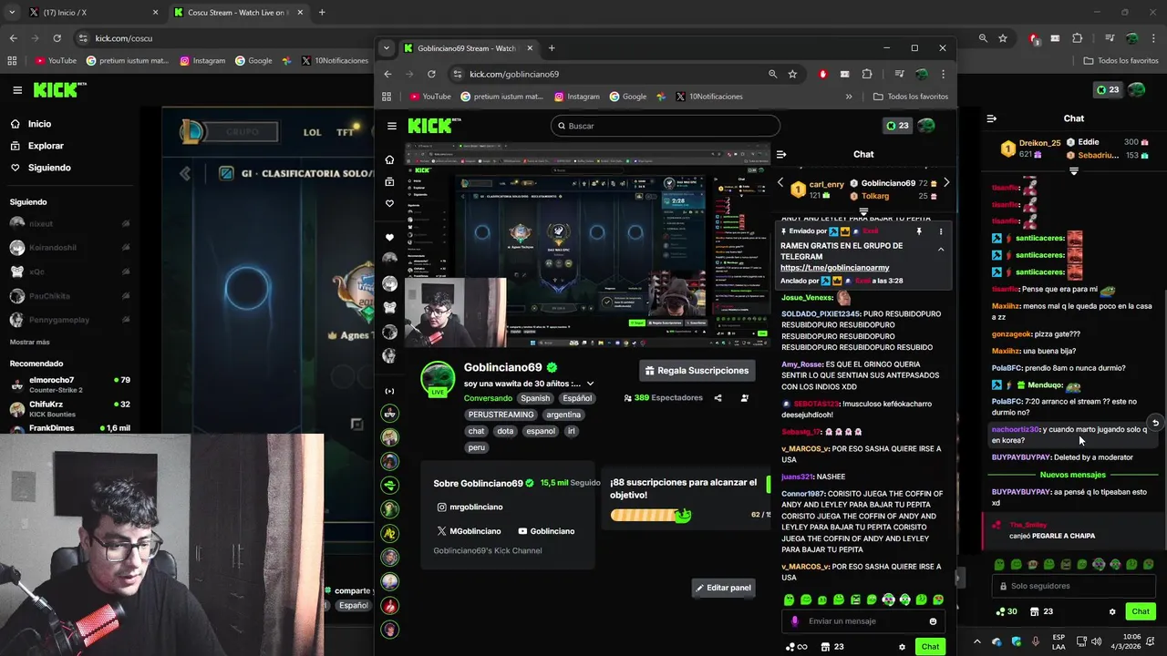Reload the kick.com/goblinciano69 page

431,74
